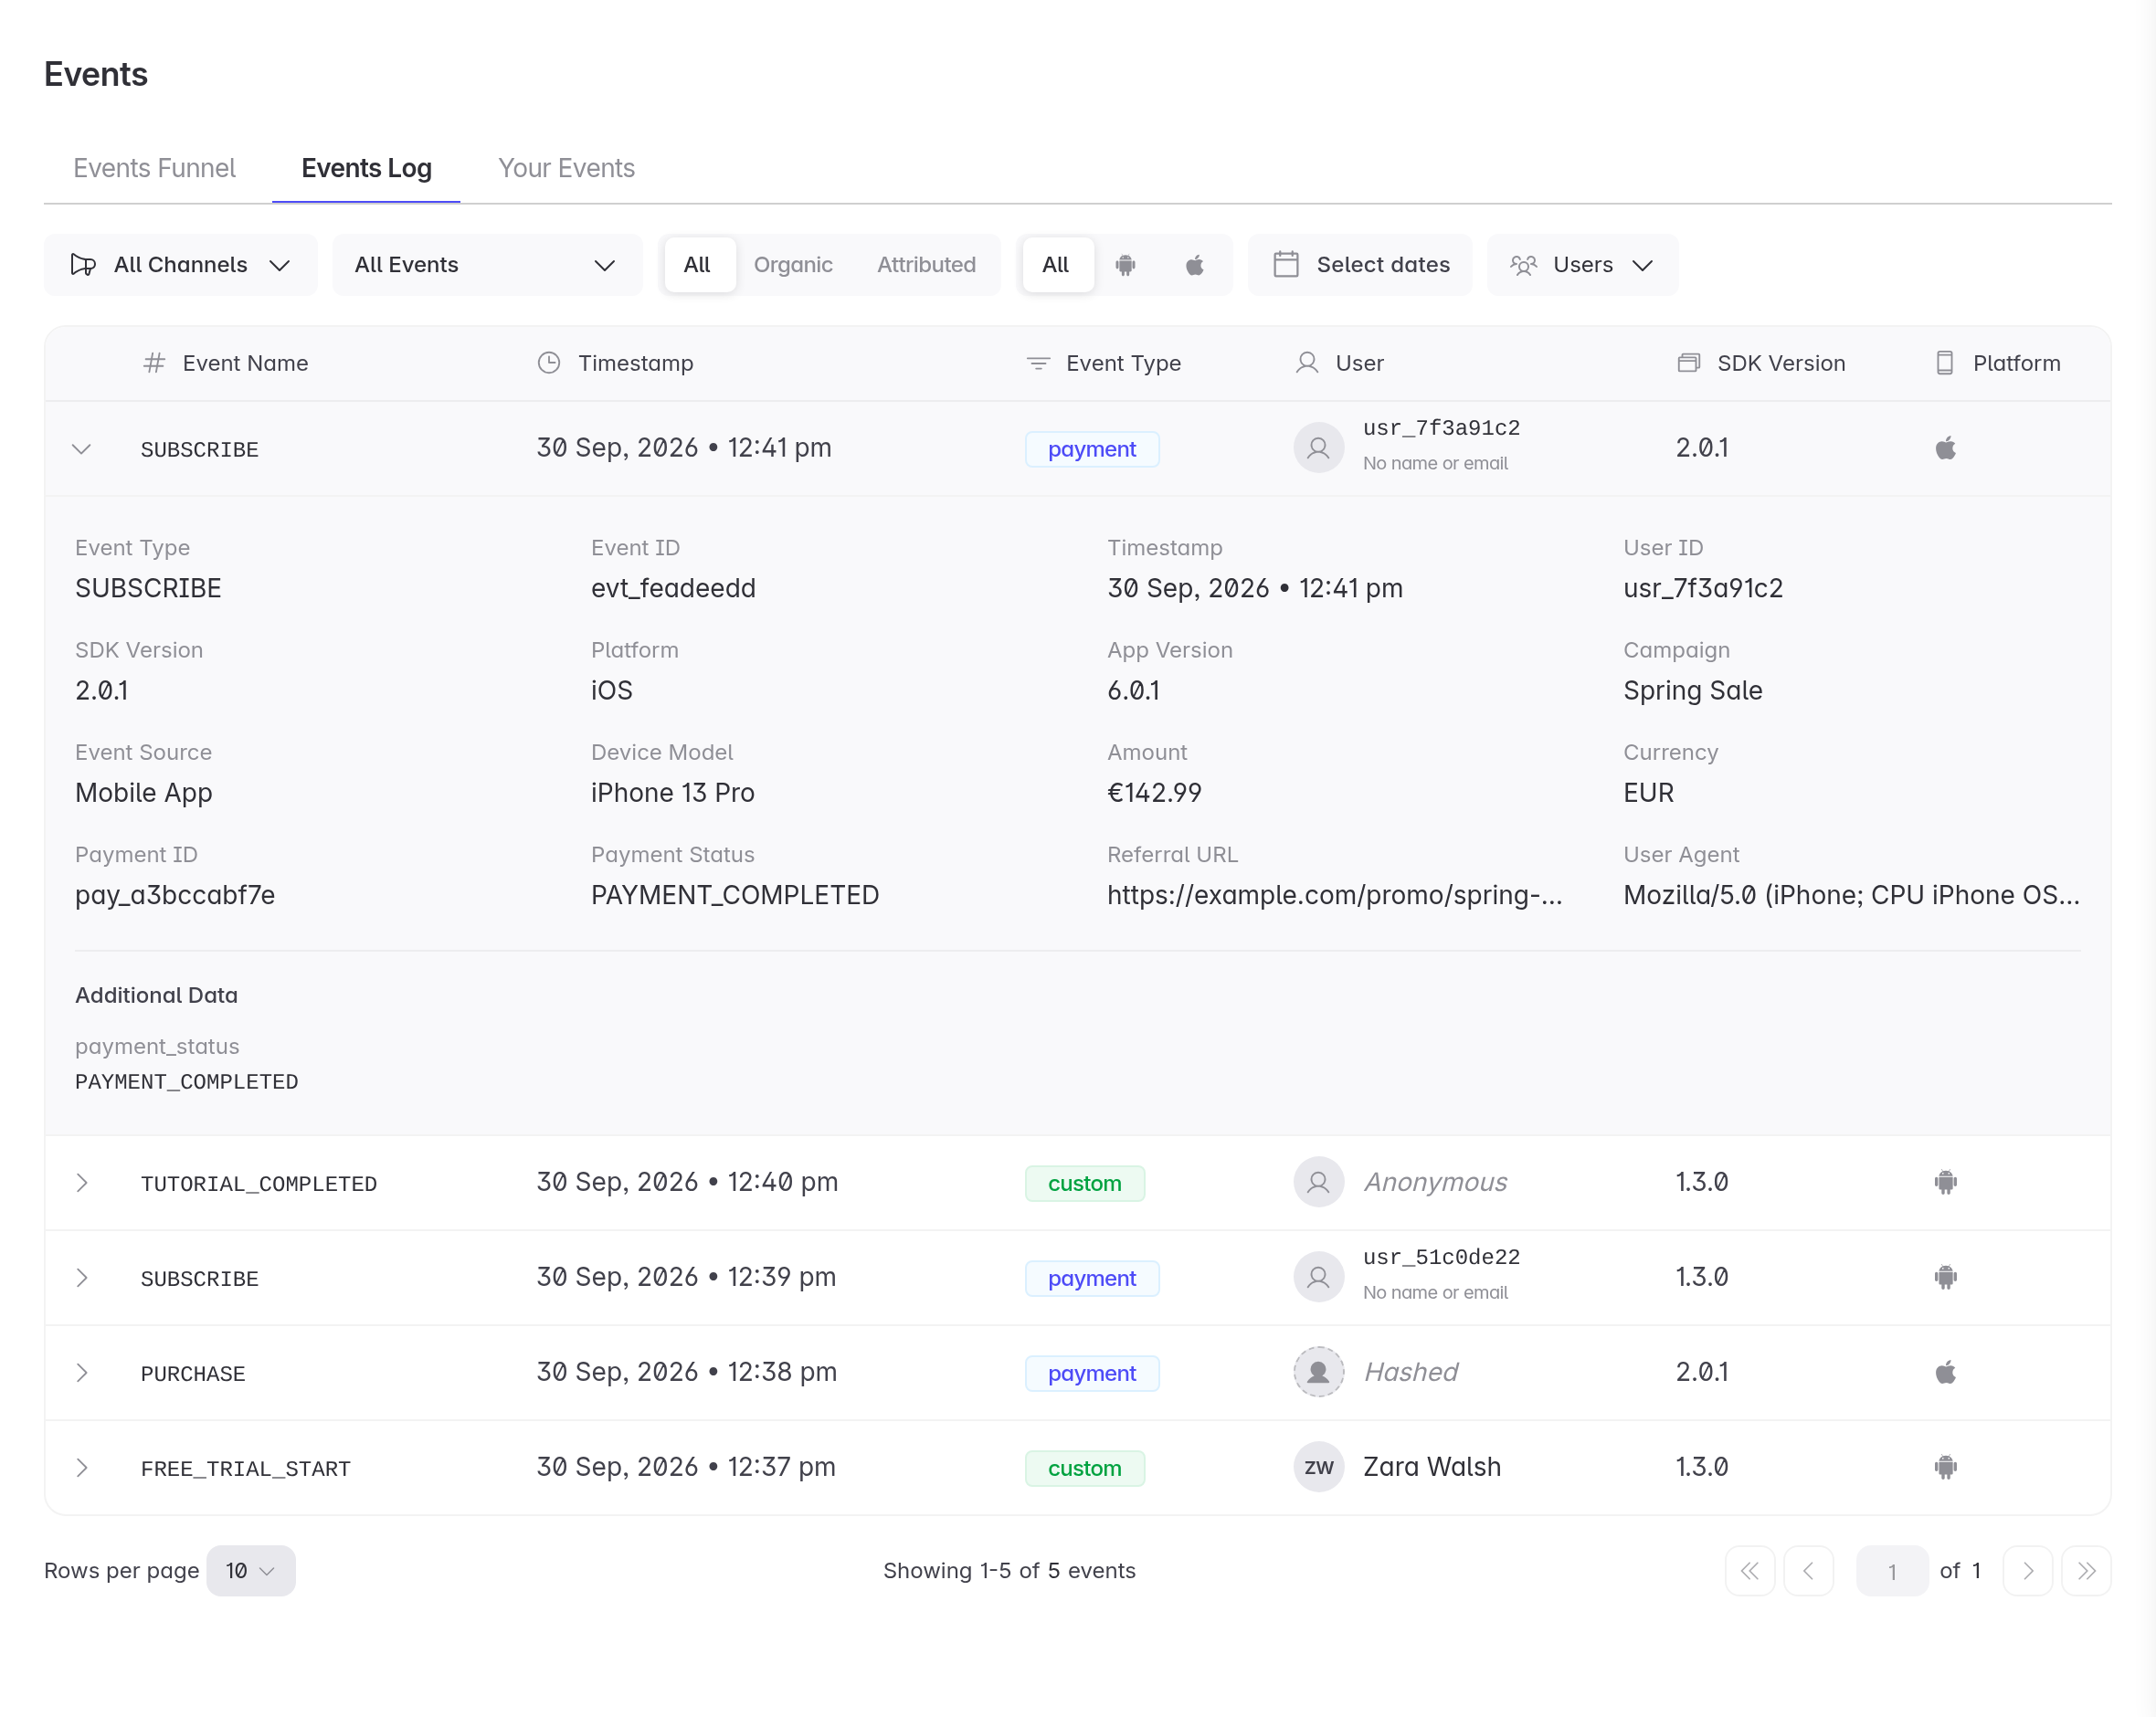Click the channels flag icon
This screenshot has width=2156, height=1717.
[83, 265]
